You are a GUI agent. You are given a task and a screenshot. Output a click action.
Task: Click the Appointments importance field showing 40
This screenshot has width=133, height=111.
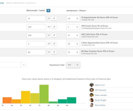[x=73, y=19]
